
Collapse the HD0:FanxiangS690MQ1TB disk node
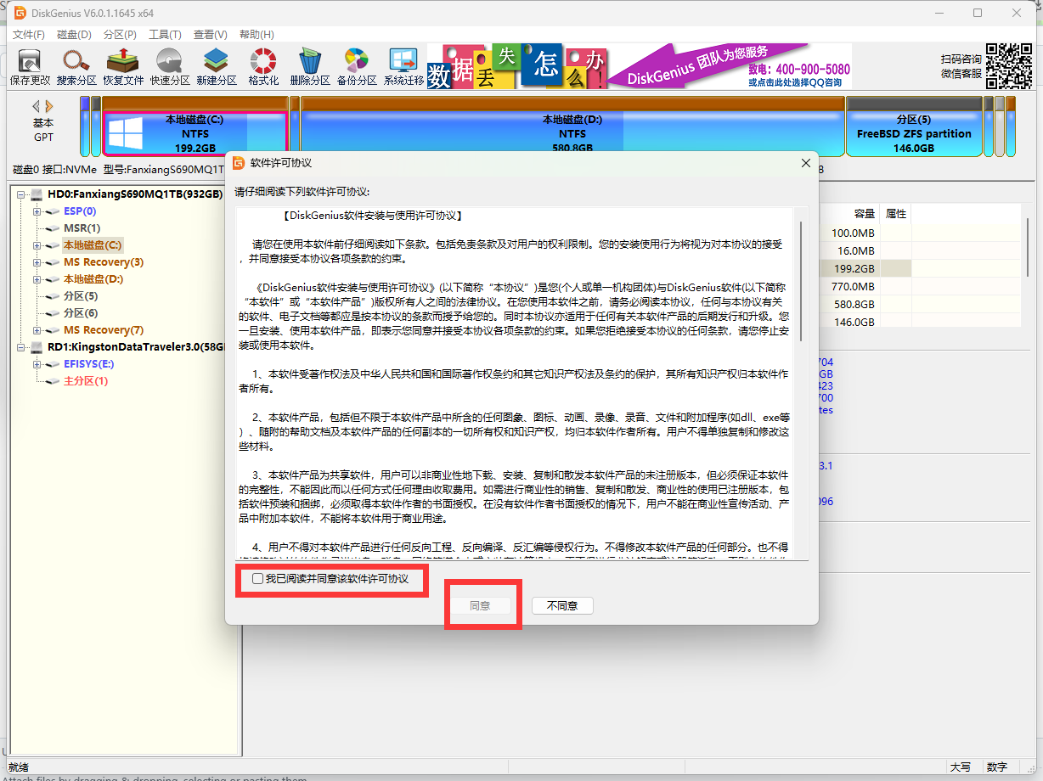pos(21,194)
